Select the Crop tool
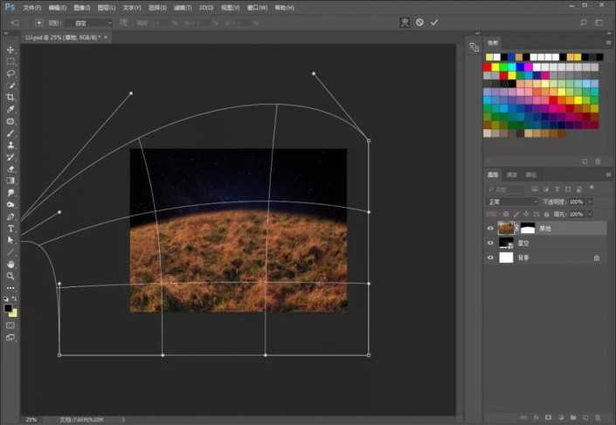 10,98
